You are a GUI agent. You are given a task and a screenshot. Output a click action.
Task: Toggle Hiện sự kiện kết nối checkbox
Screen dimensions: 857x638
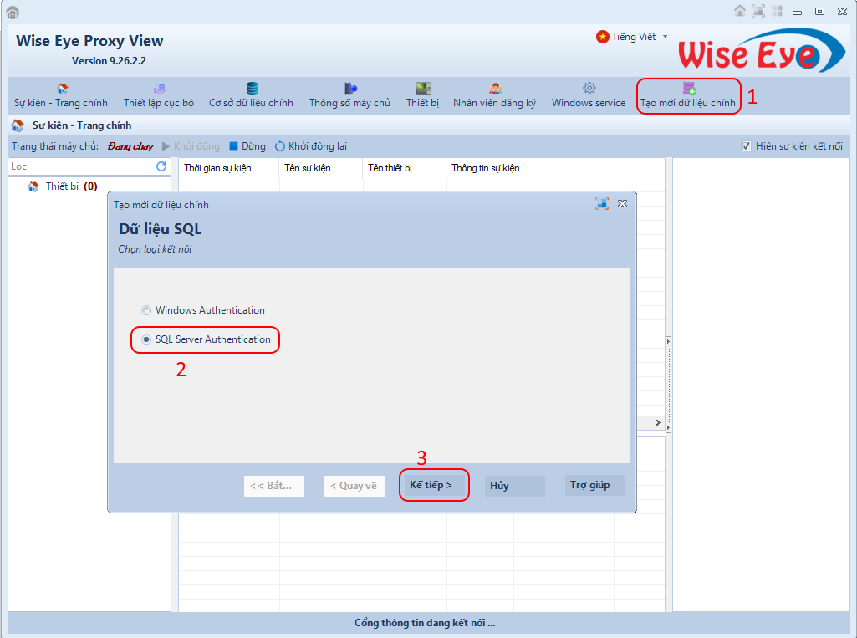point(747,146)
